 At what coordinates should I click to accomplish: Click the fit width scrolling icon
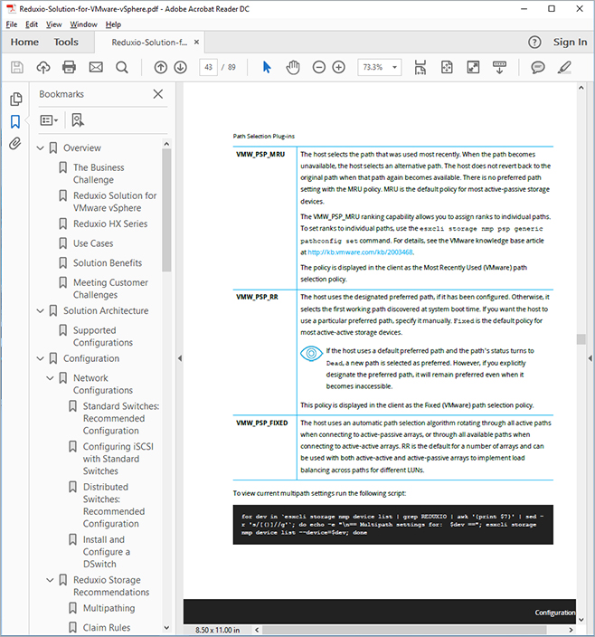[420, 67]
